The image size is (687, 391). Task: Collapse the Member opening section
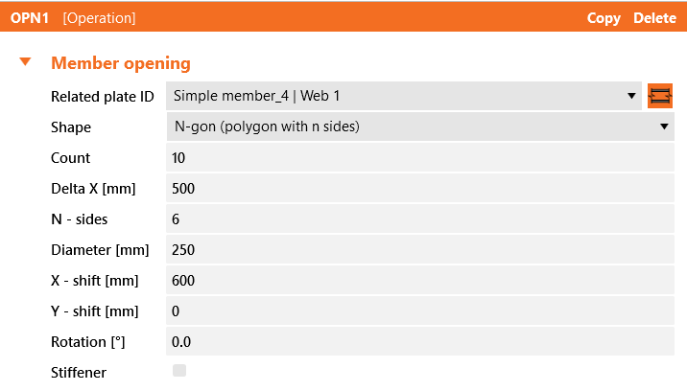(x=26, y=63)
